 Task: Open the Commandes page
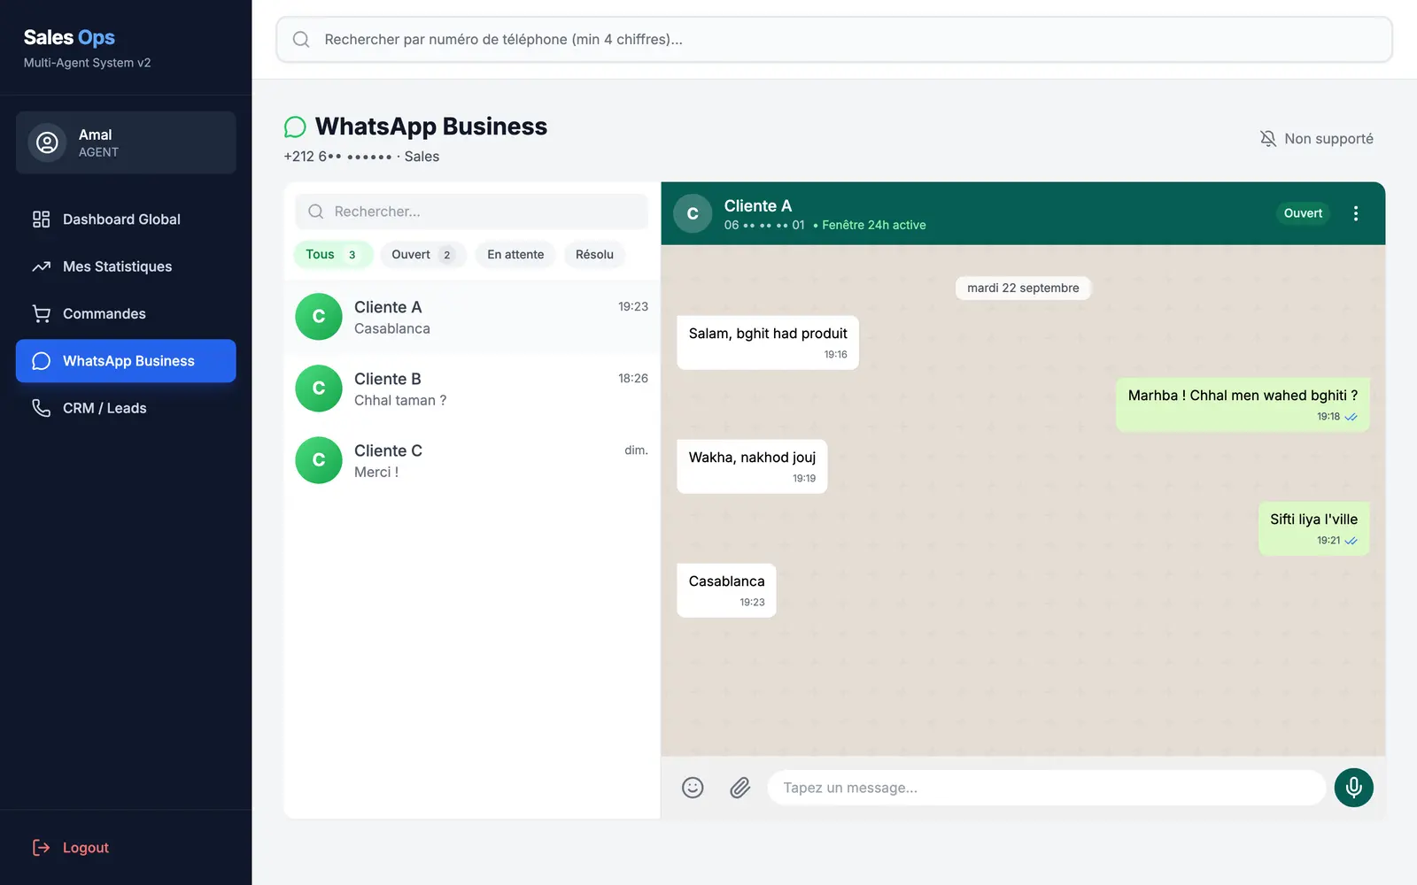pyautogui.click(x=126, y=313)
